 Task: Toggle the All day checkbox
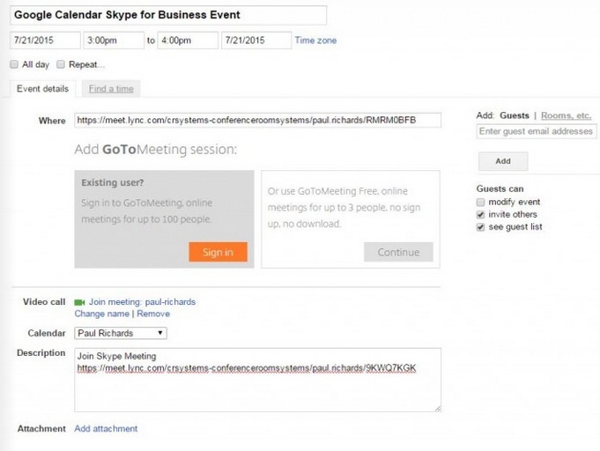click(14, 64)
